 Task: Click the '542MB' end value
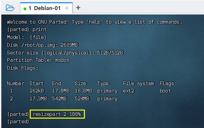click(59, 99)
